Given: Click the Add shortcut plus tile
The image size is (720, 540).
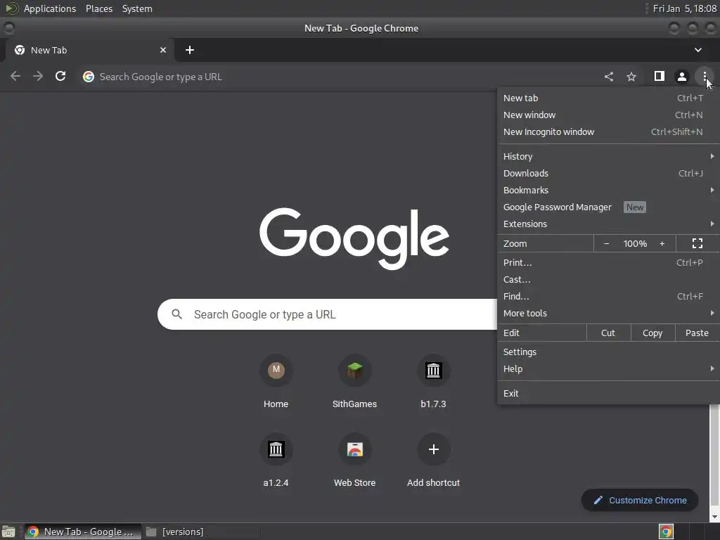Looking at the screenshot, I should tap(433, 460).
